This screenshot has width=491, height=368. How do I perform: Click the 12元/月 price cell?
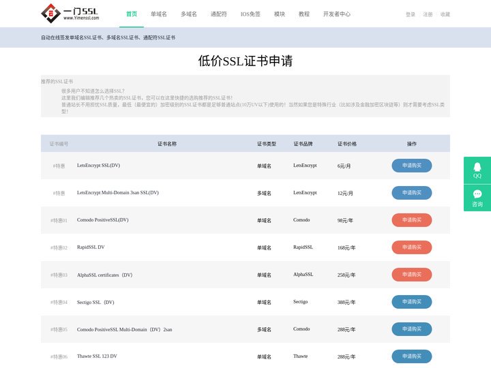[345, 194]
